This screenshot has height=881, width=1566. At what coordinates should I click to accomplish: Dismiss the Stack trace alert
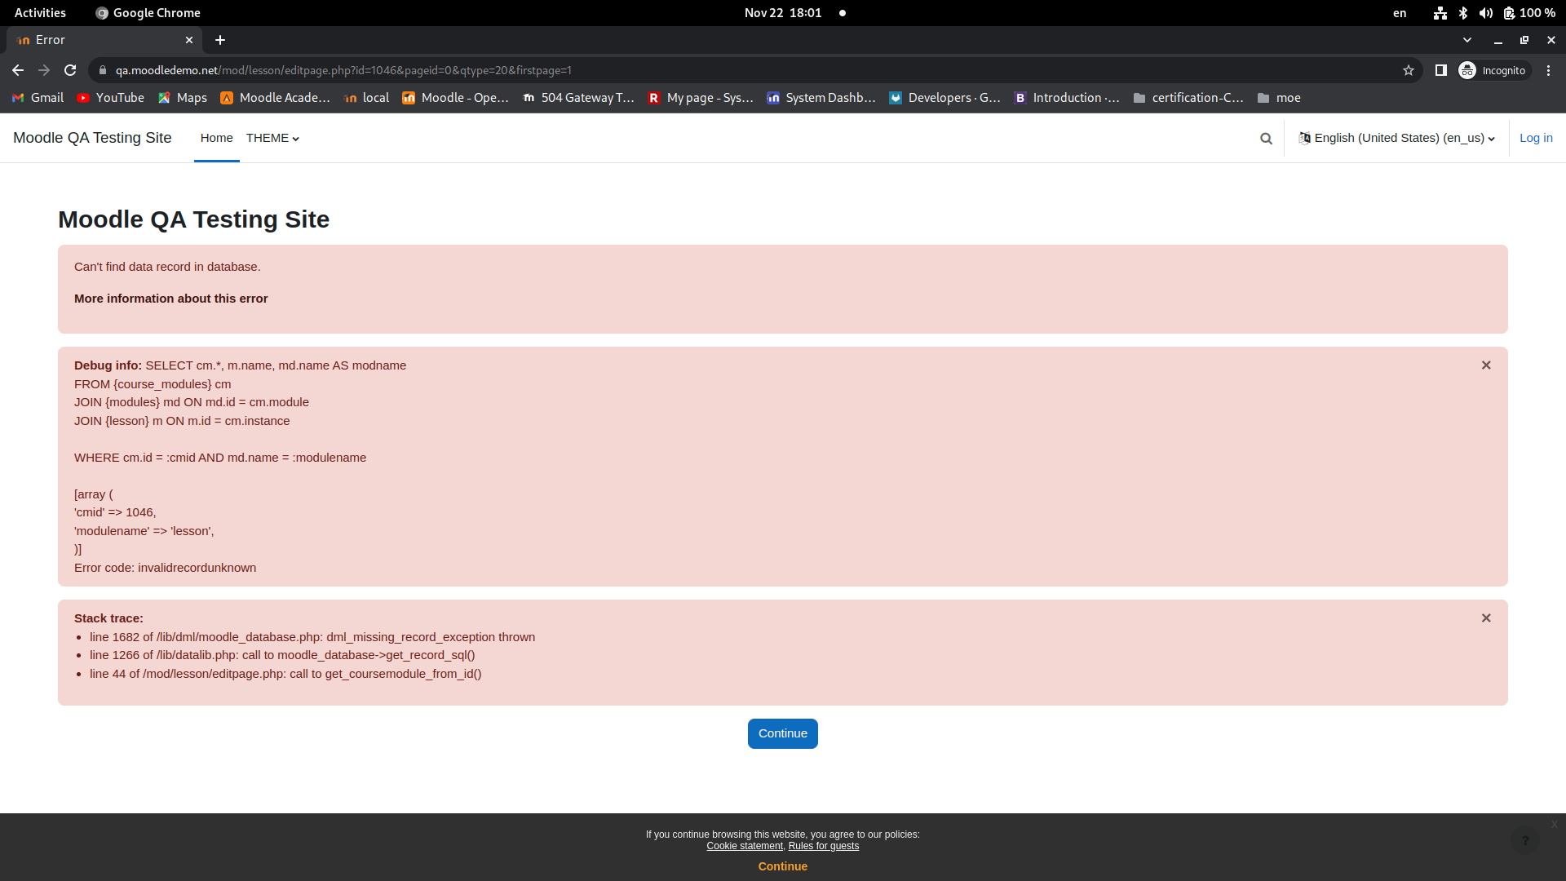click(1486, 618)
